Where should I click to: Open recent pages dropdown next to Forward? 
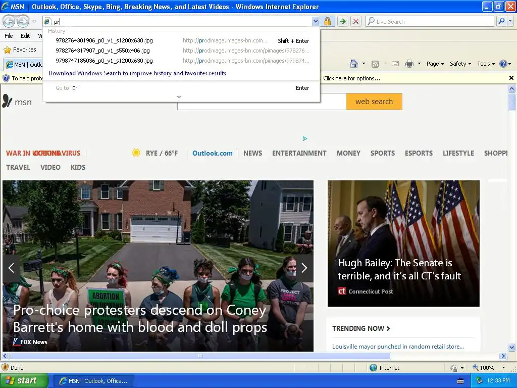34,21
